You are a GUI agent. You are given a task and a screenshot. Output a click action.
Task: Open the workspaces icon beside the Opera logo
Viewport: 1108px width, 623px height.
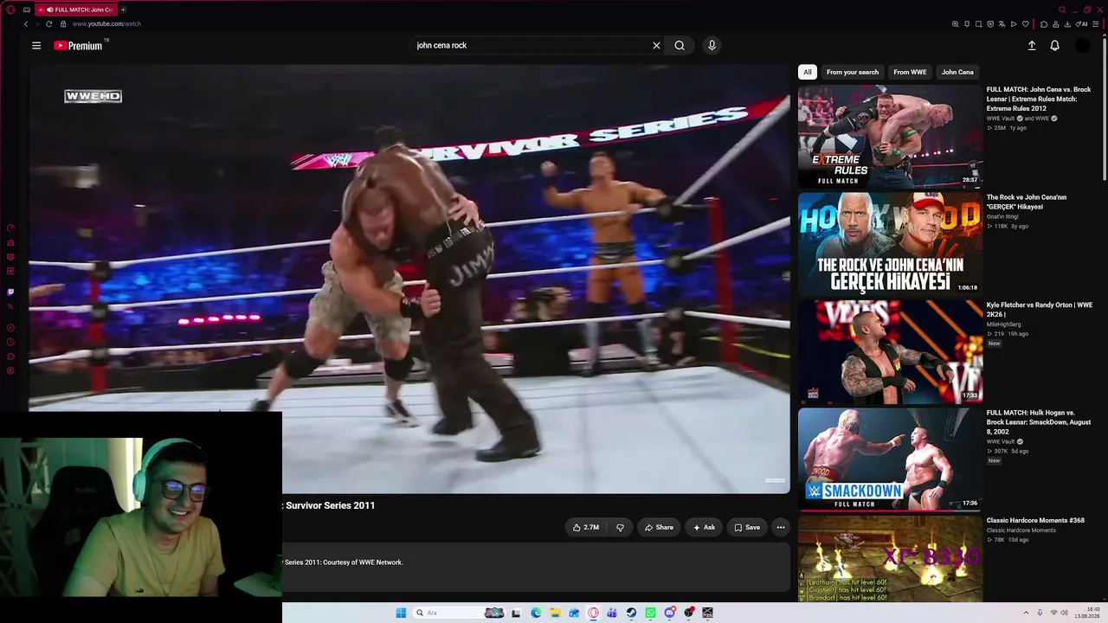(27, 10)
